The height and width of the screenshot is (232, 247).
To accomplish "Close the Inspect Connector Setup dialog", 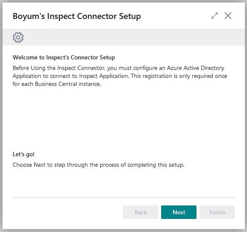I will click(228, 16).
